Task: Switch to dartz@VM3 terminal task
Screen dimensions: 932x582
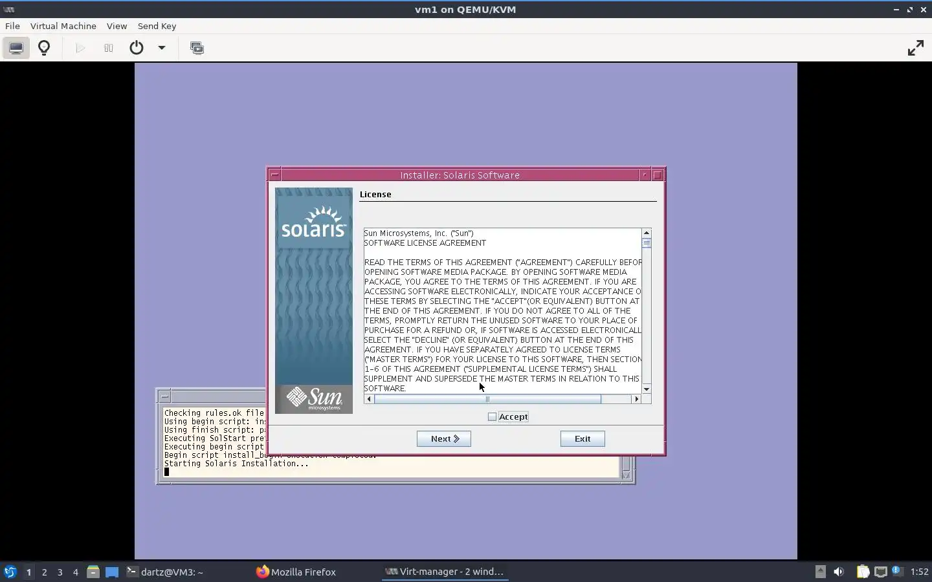Action: coord(165,572)
